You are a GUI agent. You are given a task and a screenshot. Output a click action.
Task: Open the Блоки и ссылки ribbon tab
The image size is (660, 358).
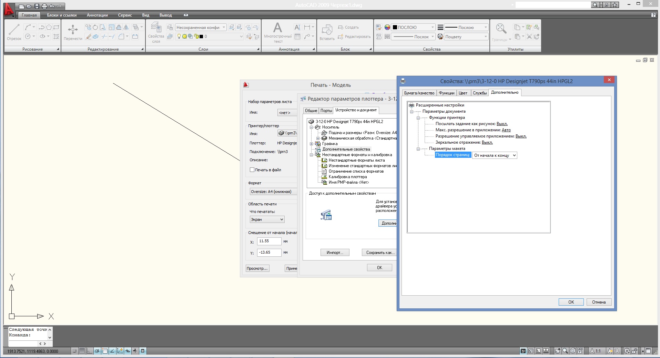pyautogui.click(x=62, y=15)
